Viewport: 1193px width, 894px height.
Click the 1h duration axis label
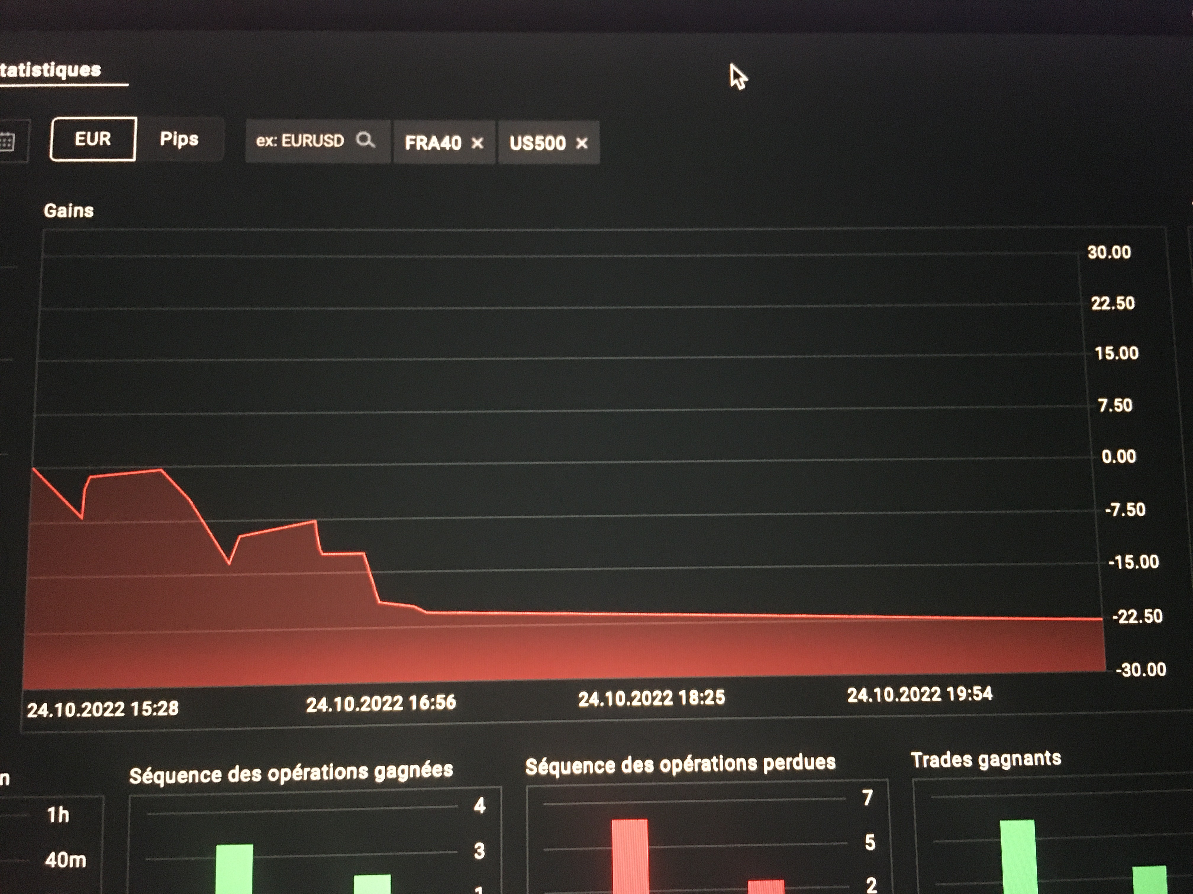pos(58,815)
